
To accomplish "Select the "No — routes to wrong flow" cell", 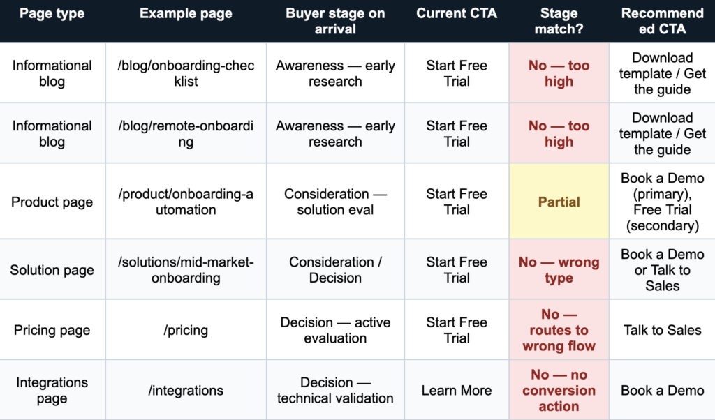I will (x=559, y=330).
